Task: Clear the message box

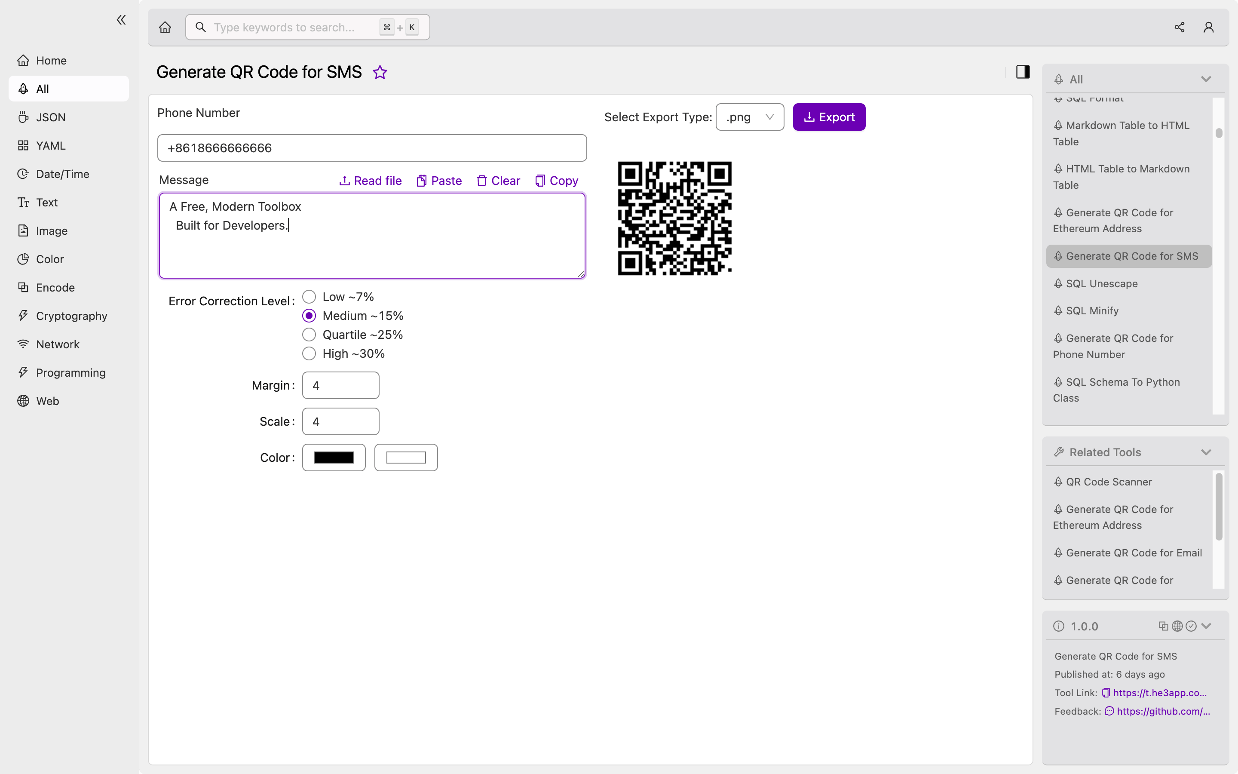Action: coord(498,181)
